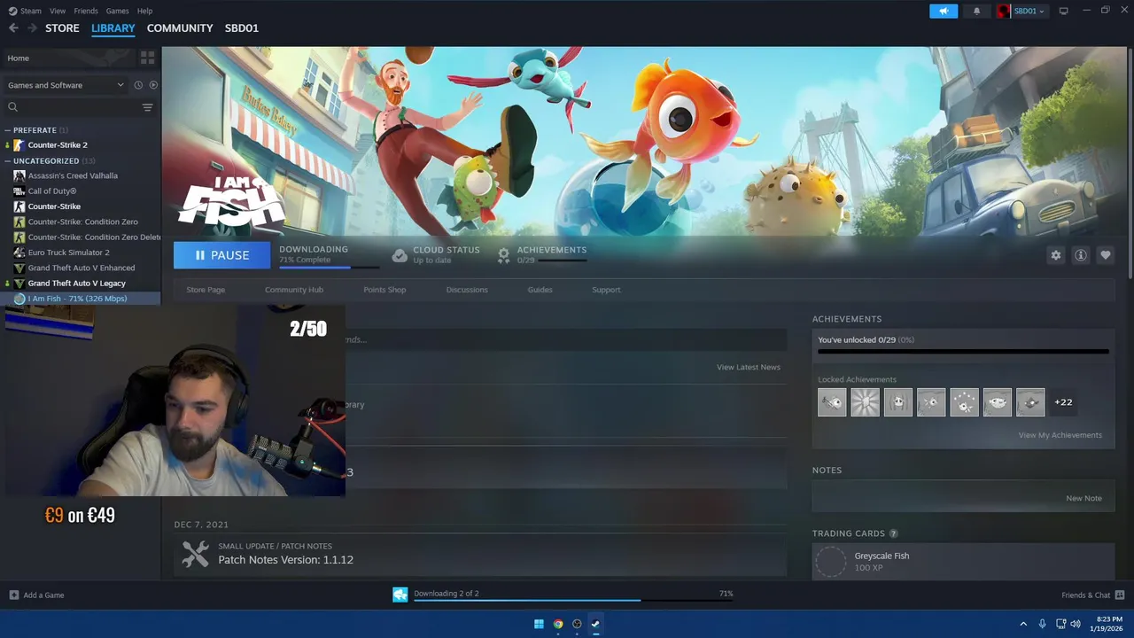
Task: Open the Support link
Action: 606,290
